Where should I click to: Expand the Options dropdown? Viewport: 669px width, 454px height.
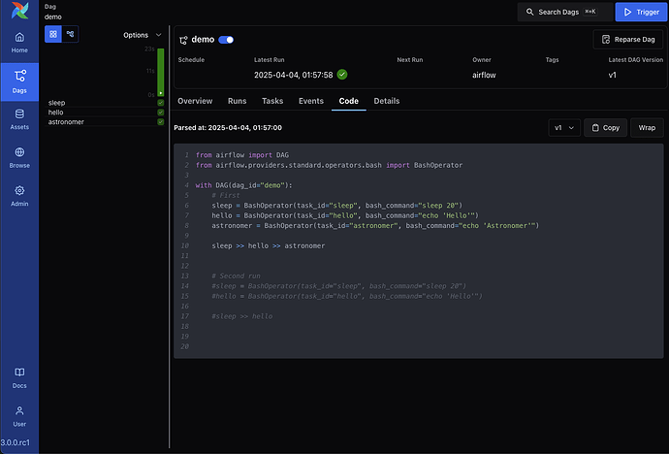click(143, 35)
